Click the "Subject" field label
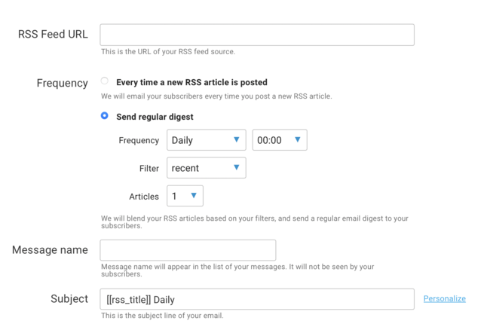The image size is (490, 333). point(69,298)
